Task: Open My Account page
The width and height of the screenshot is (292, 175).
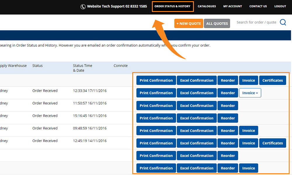Action: (x=232, y=6)
